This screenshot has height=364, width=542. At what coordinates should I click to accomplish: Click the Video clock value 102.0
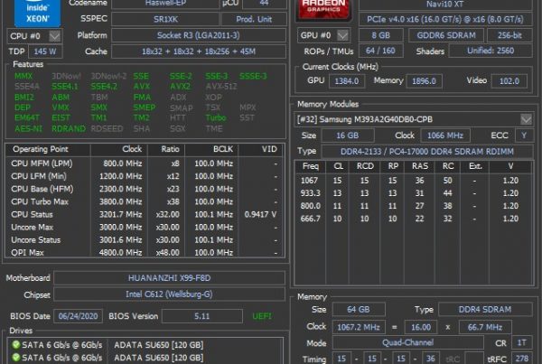[x=509, y=81]
